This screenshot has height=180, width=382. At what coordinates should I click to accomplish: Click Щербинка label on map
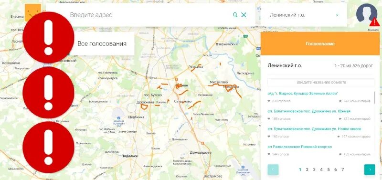pos(136,117)
